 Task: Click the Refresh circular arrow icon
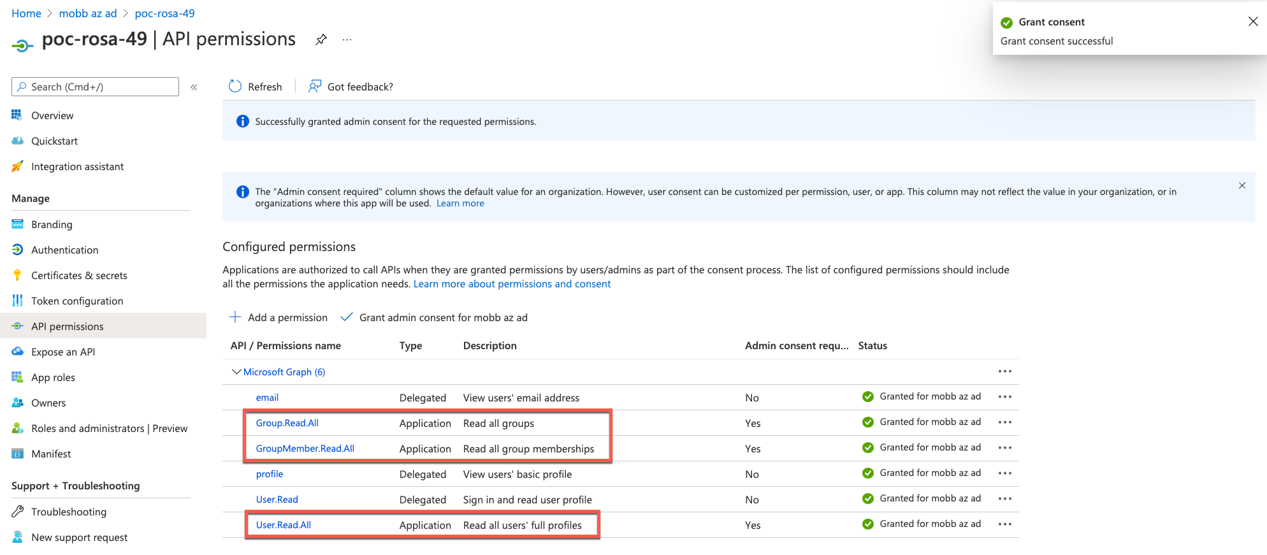(235, 87)
